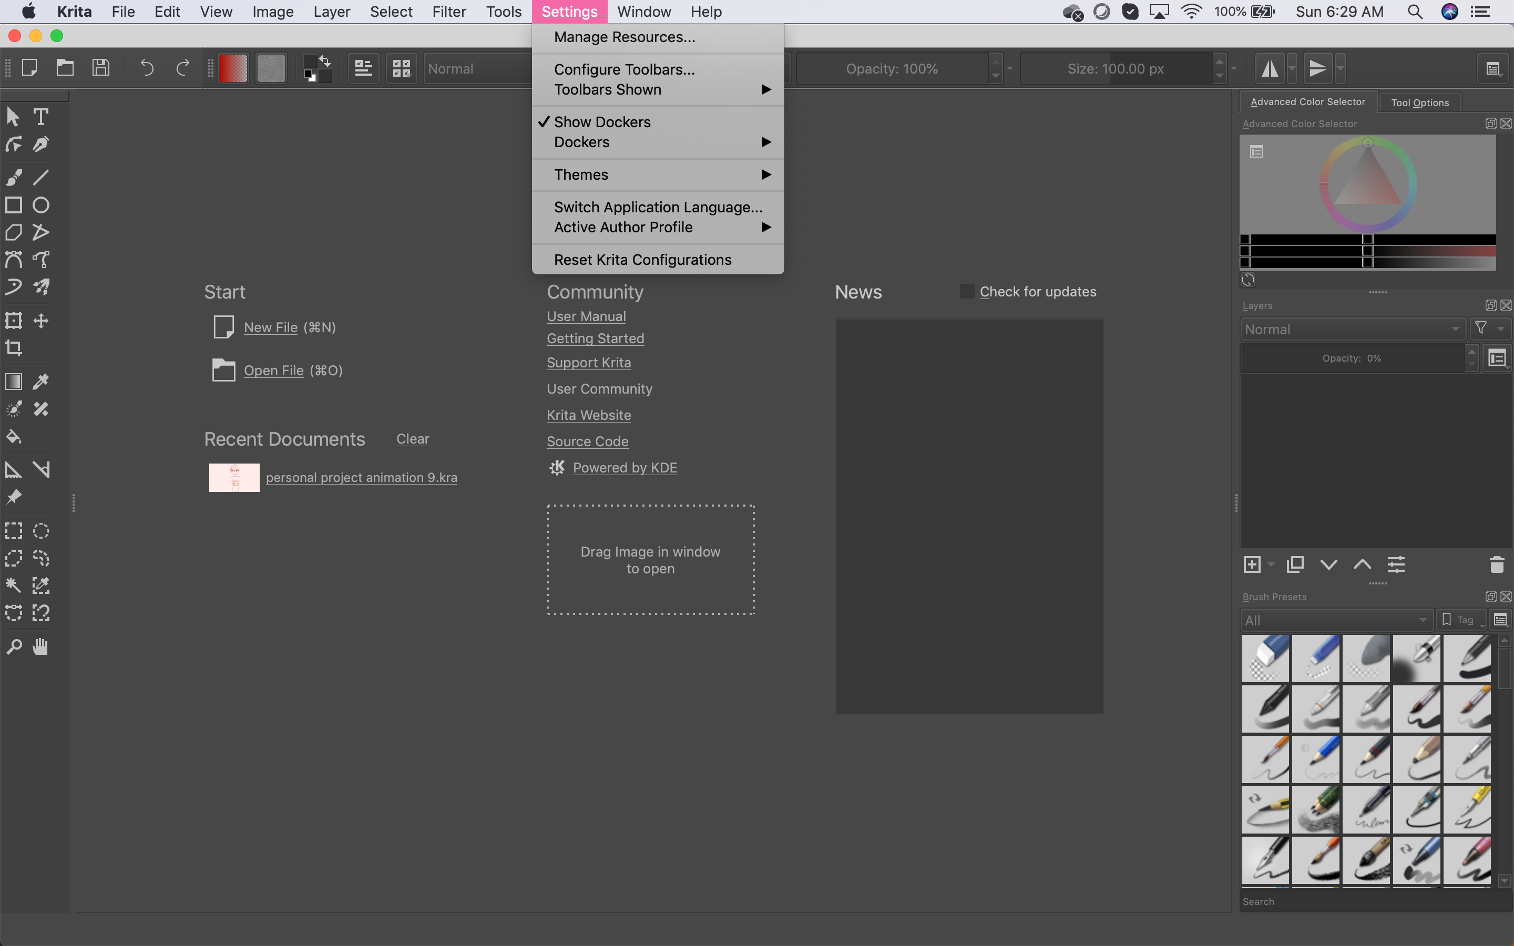Open the personal project animation 9.kra thumbnail
The width and height of the screenshot is (1514, 946).
tap(234, 477)
